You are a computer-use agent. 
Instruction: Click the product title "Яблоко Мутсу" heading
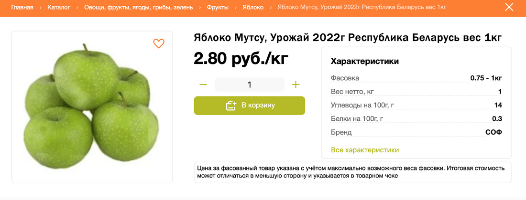point(348,38)
